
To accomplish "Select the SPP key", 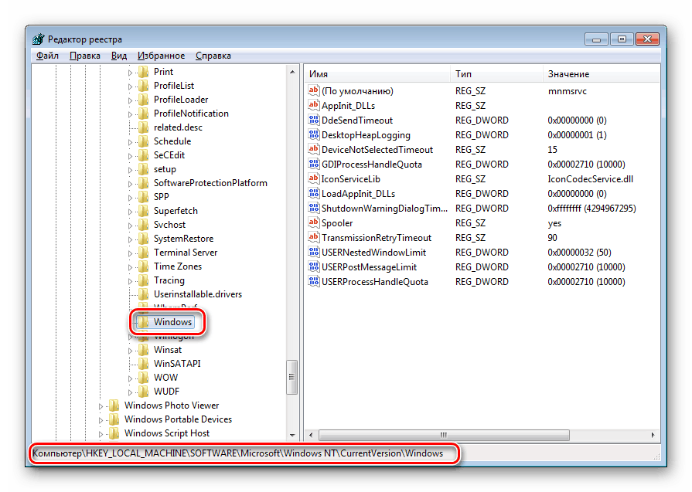I will tap(161, 197).
